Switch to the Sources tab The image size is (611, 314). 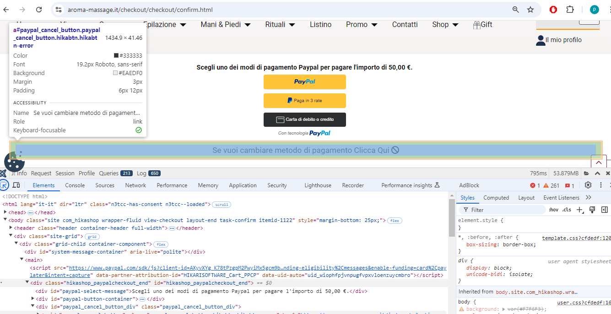105,185
